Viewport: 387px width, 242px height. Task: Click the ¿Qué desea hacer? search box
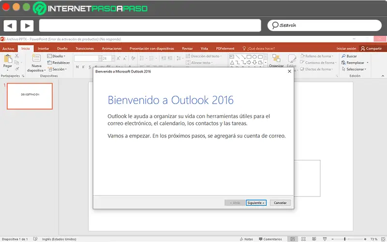[x=259, y=49]
